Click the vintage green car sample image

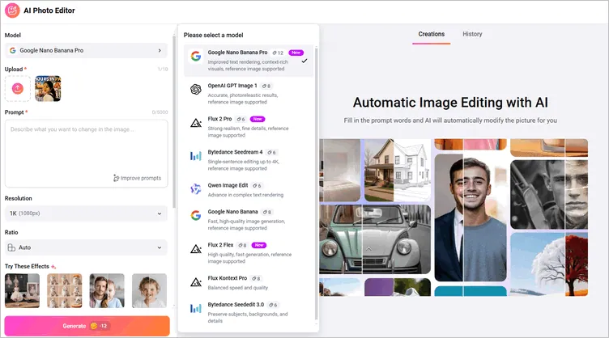(x=375, y=239)
